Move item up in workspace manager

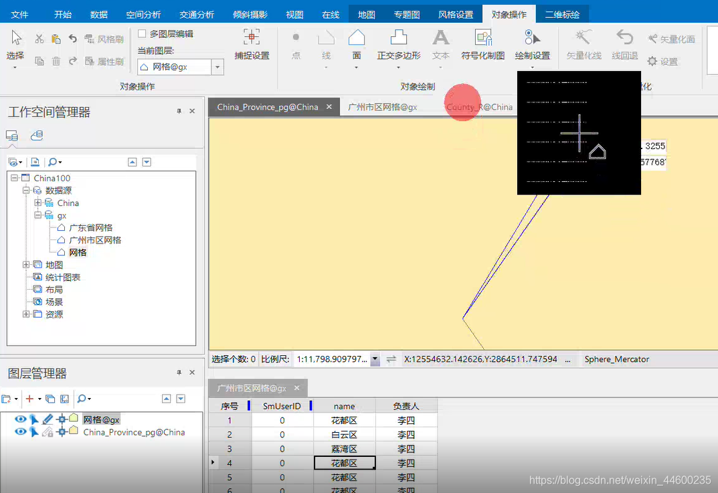click(x=132, y=162)
